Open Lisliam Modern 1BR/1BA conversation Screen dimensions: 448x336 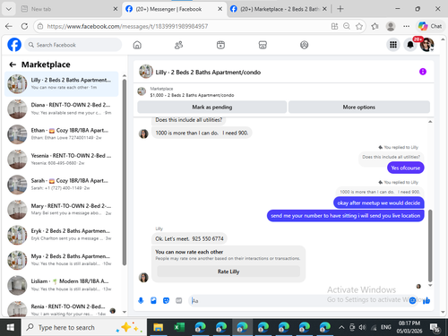[x=61, y=286]
